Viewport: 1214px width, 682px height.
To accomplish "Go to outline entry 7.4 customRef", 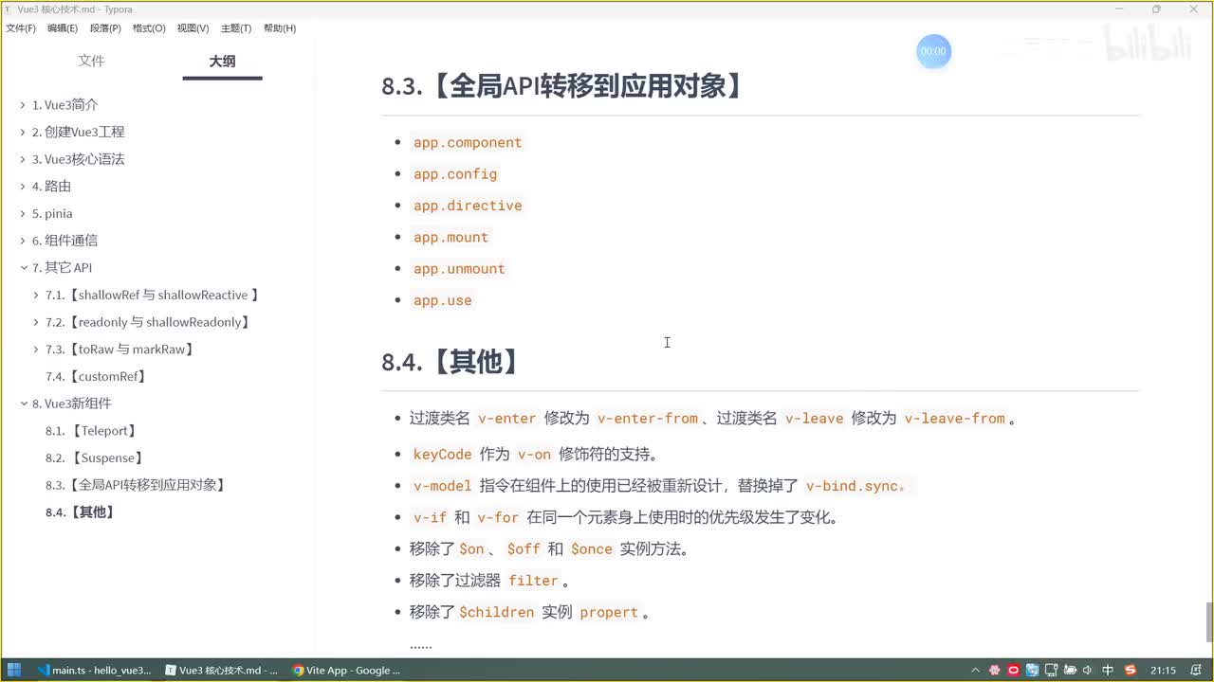I will pyautogui.click(x=97, y=376).
